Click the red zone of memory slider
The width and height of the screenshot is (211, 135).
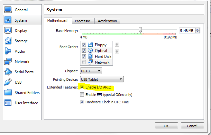click(169, 34)
